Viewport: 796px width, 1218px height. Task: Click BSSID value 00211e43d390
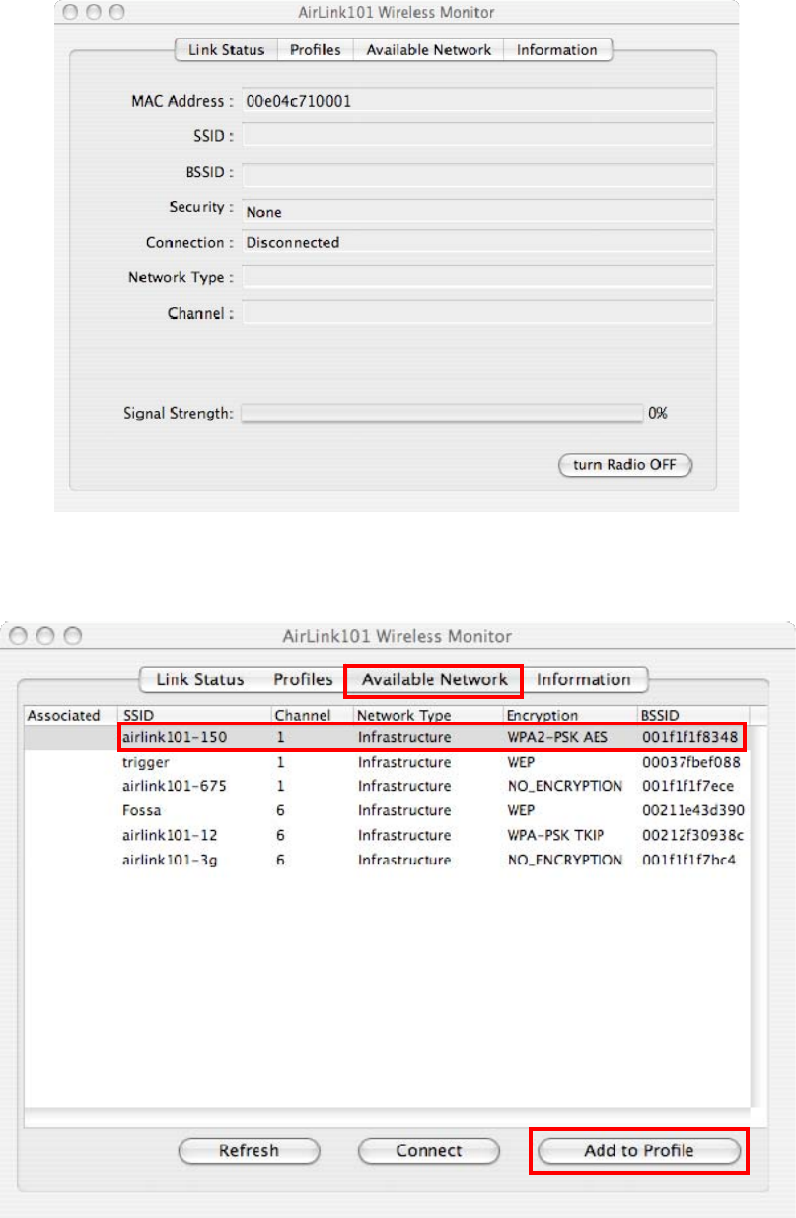point(691,810)
